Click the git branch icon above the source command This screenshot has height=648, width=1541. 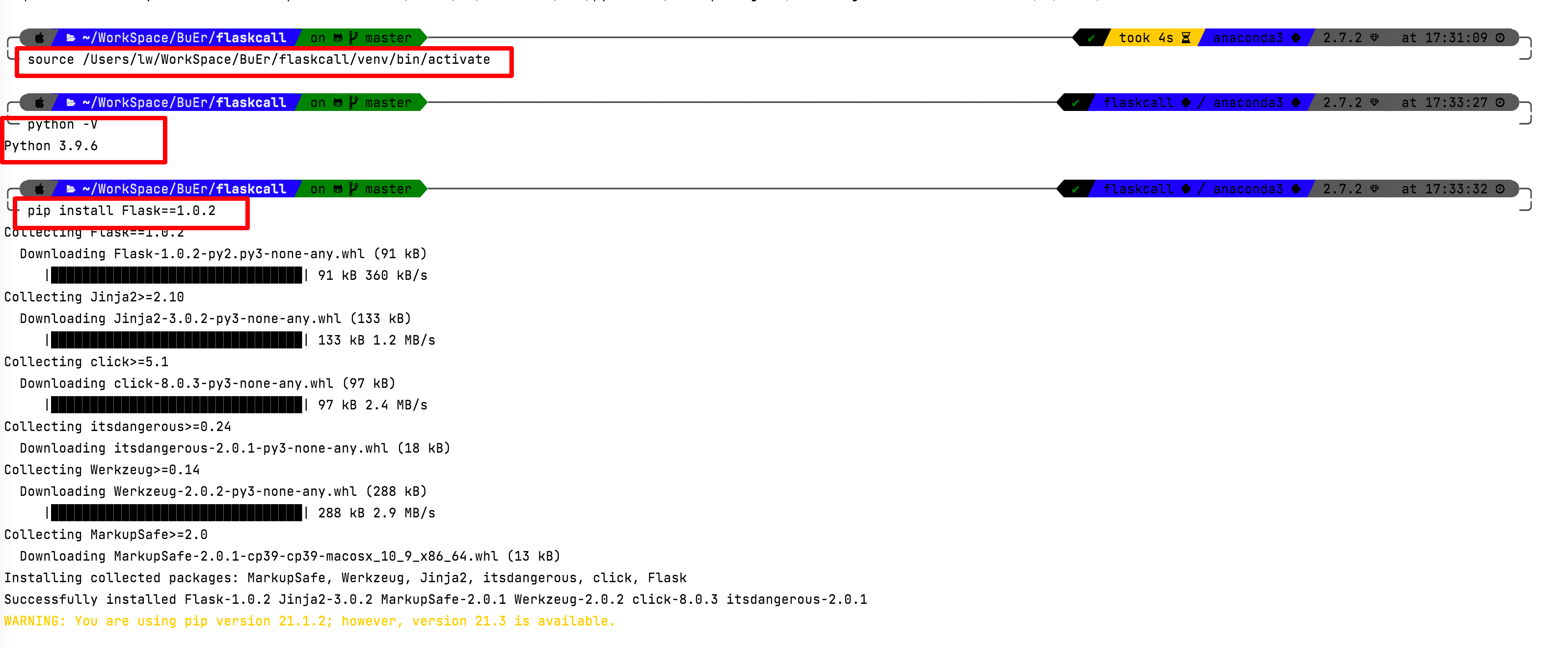(353, 38)
